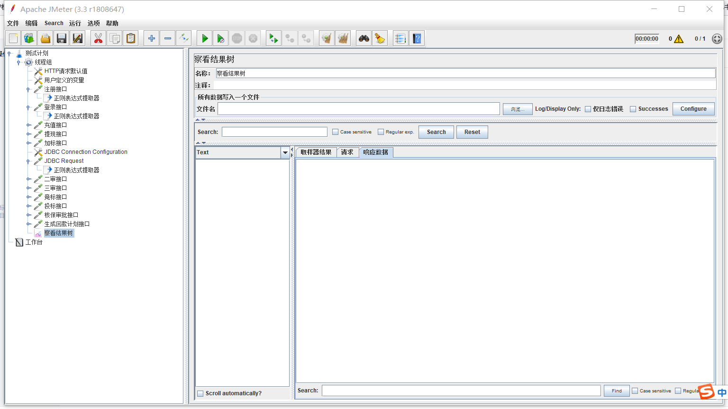Screen dimensions: 728x409
Task: Clear results with the broom icon
Action: pyautogui.click(x=327, y=38)
